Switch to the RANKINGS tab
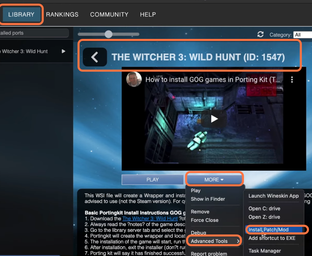312x256 pixels. tap(62, 15)
